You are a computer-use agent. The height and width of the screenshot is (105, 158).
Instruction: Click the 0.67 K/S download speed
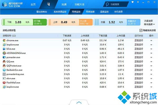click(x=67, y=41)
